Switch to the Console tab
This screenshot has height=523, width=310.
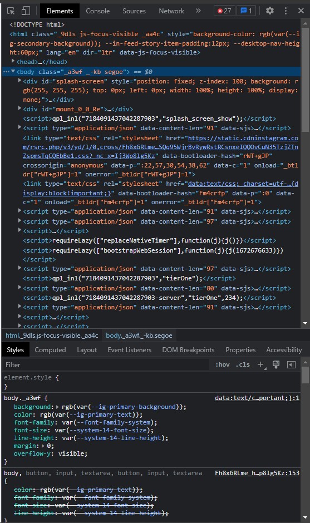click(98, 11)
